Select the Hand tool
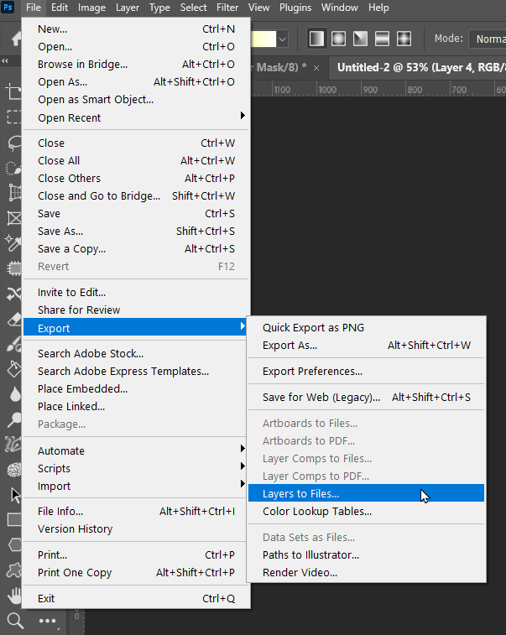 [14, 596]
